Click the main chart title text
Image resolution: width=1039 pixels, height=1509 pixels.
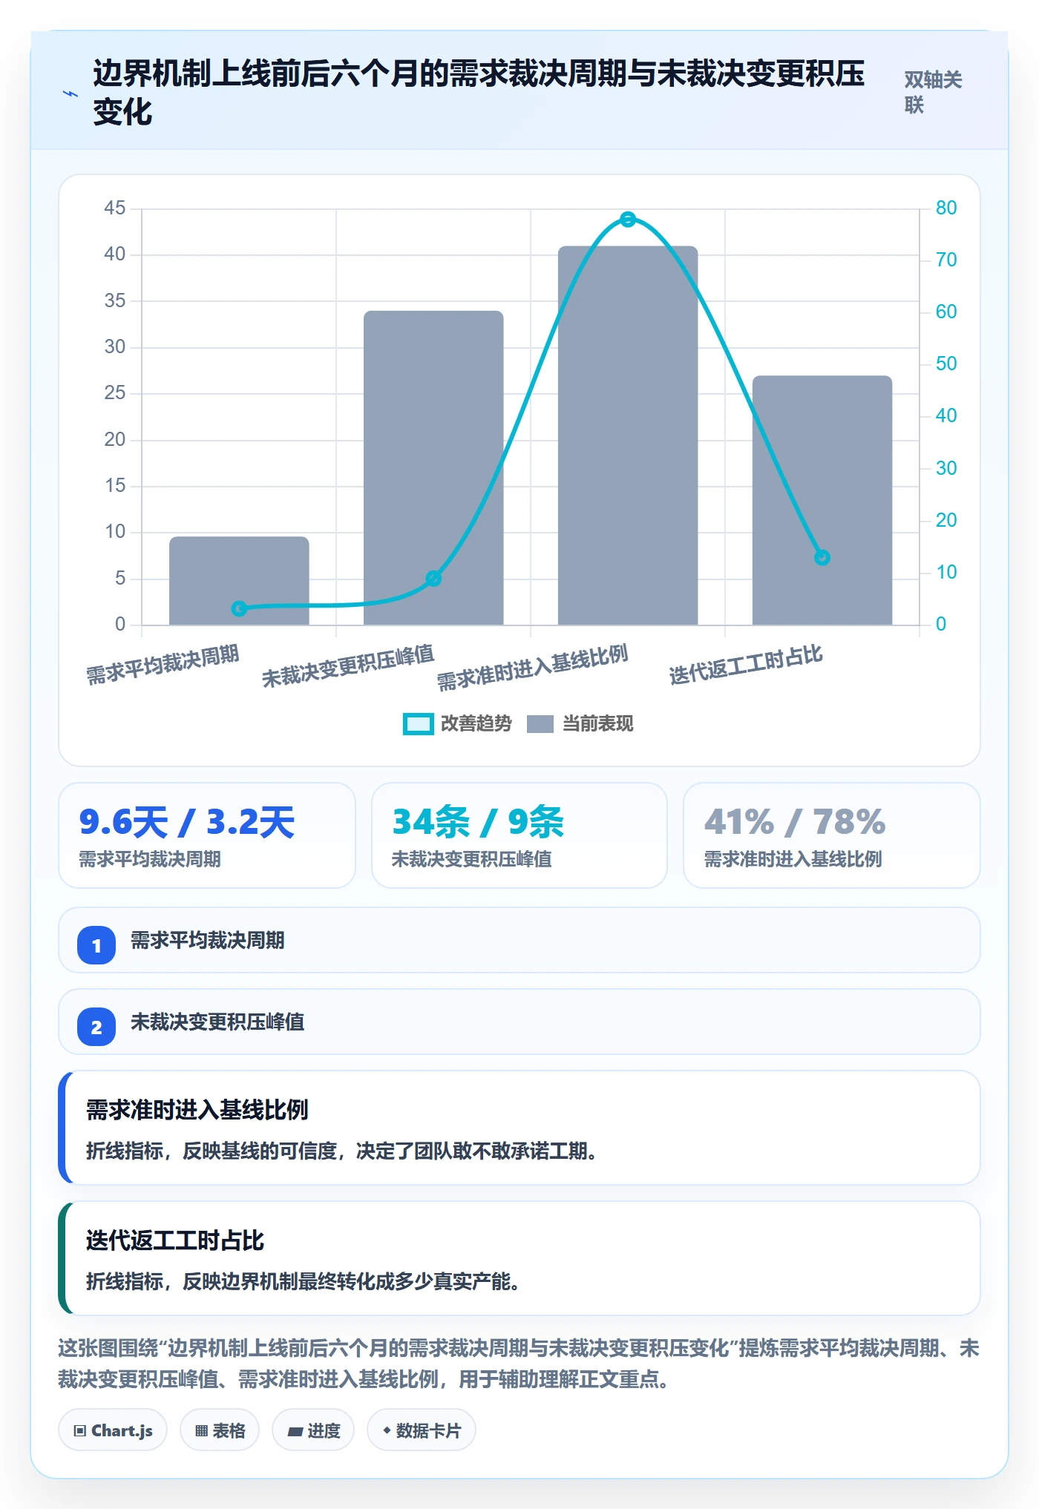click(479, 93)
